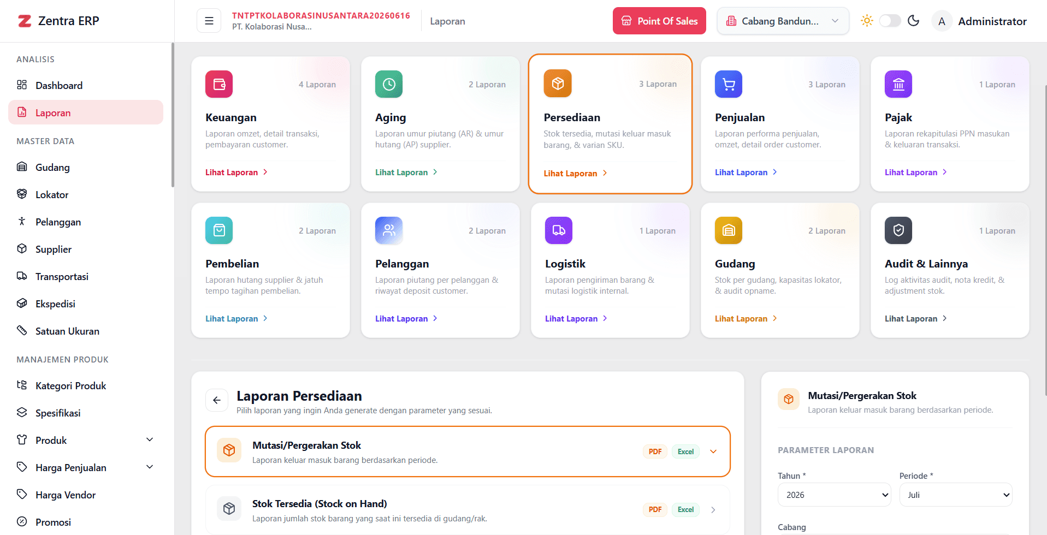Click the Aging clock icon
This screenshot has width=1047, height=535.
tap(389, 84)
